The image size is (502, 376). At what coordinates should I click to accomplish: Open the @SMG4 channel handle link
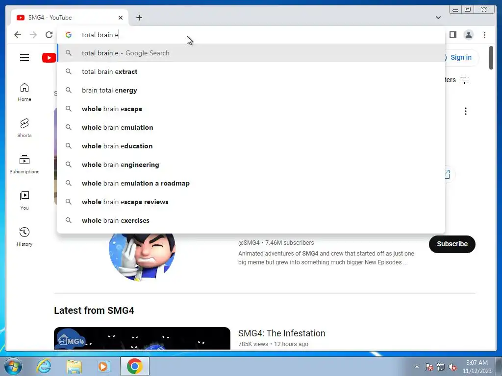[249, 243]
